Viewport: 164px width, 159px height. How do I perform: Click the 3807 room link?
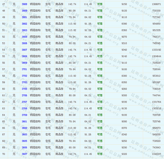point(24,50)
